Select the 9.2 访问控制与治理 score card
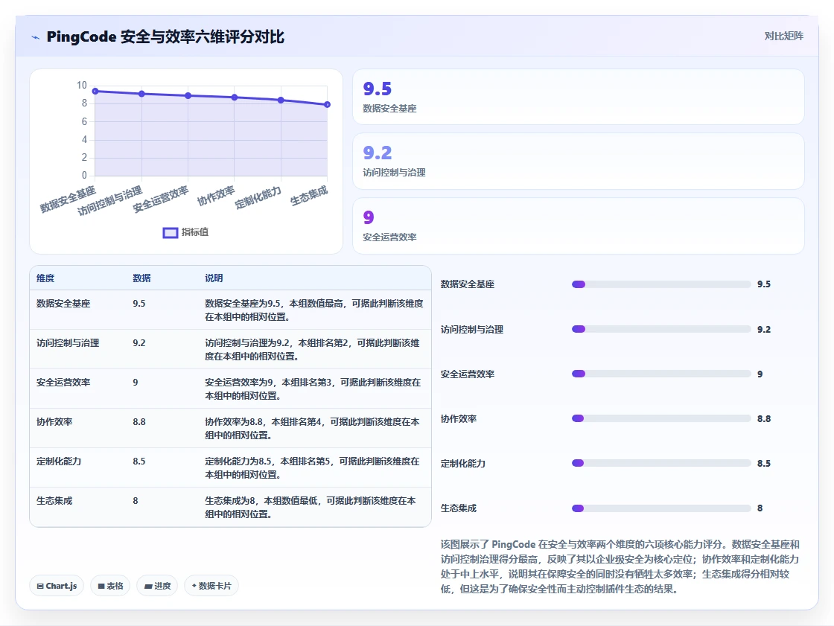 click(578, 162)
